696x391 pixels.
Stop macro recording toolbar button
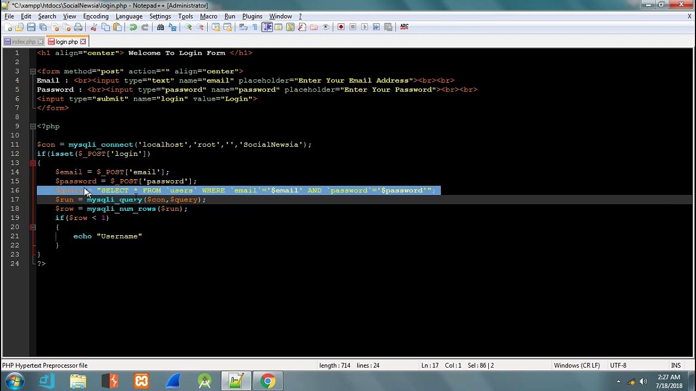353,27
